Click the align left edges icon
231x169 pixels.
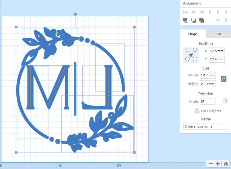coord(186,12)
